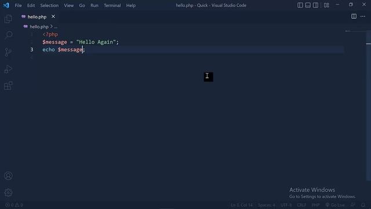This screenshot has height=209, width=371.
Task: Start server with Go Live button
Action: coord(335,205)
